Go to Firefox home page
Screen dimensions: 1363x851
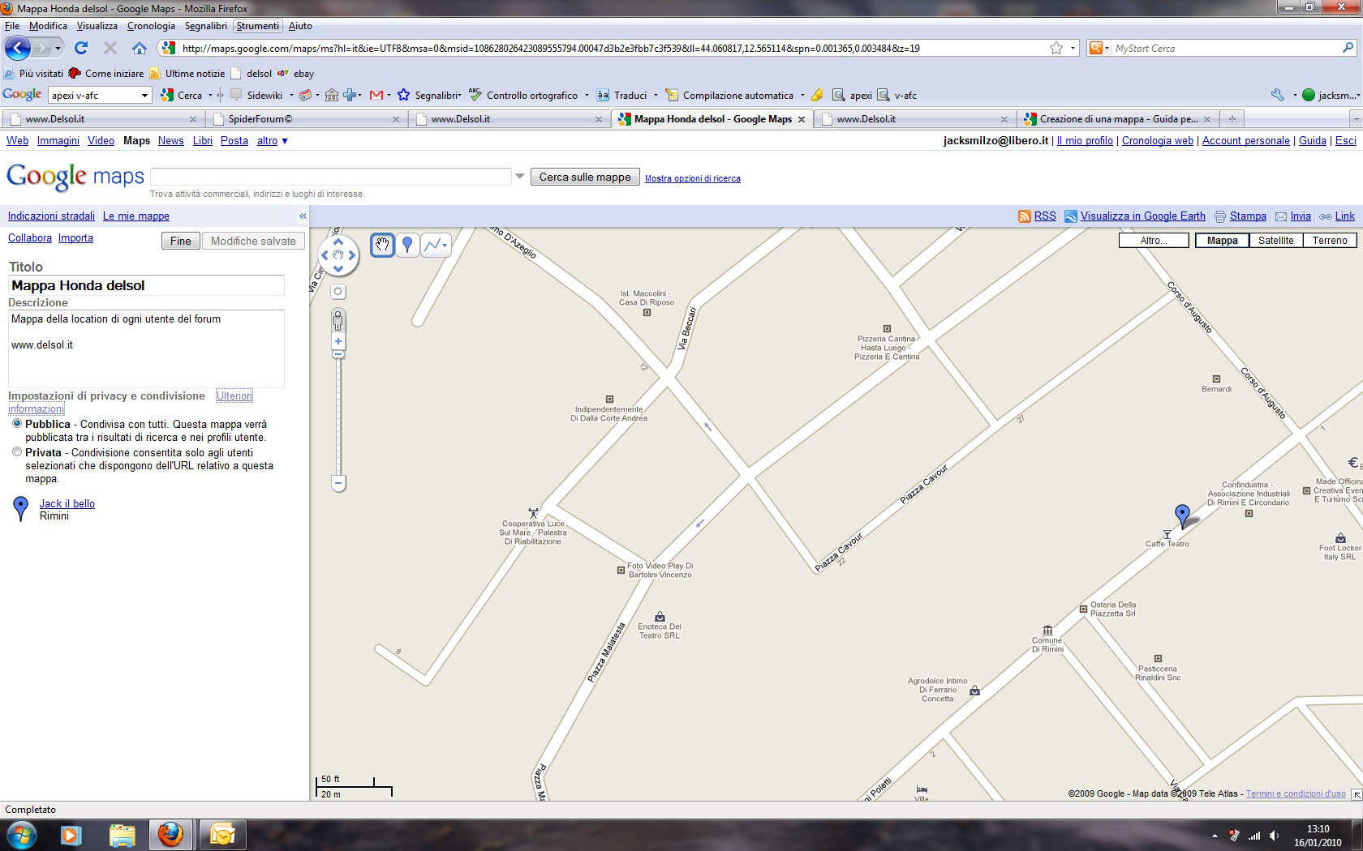click(140, 48)
